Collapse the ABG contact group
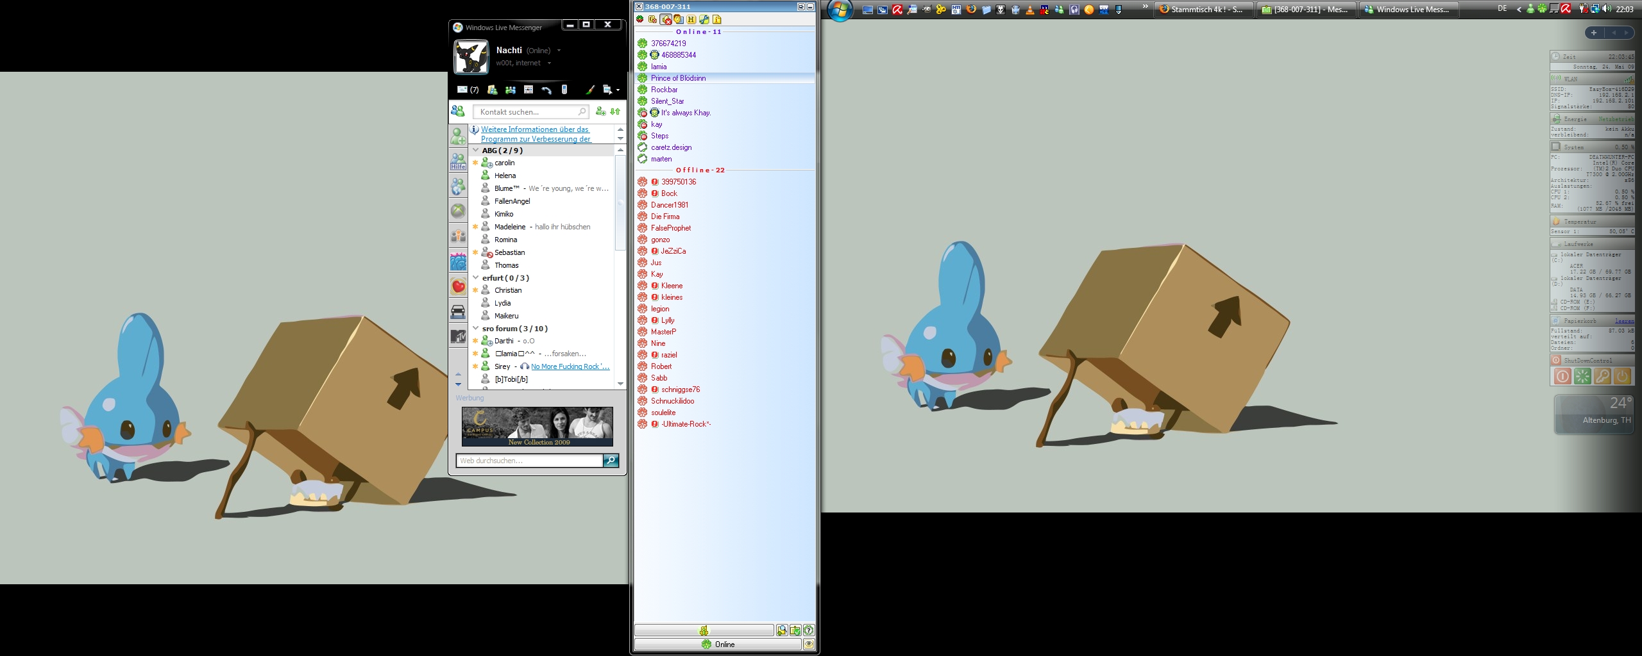 (476, 151)
